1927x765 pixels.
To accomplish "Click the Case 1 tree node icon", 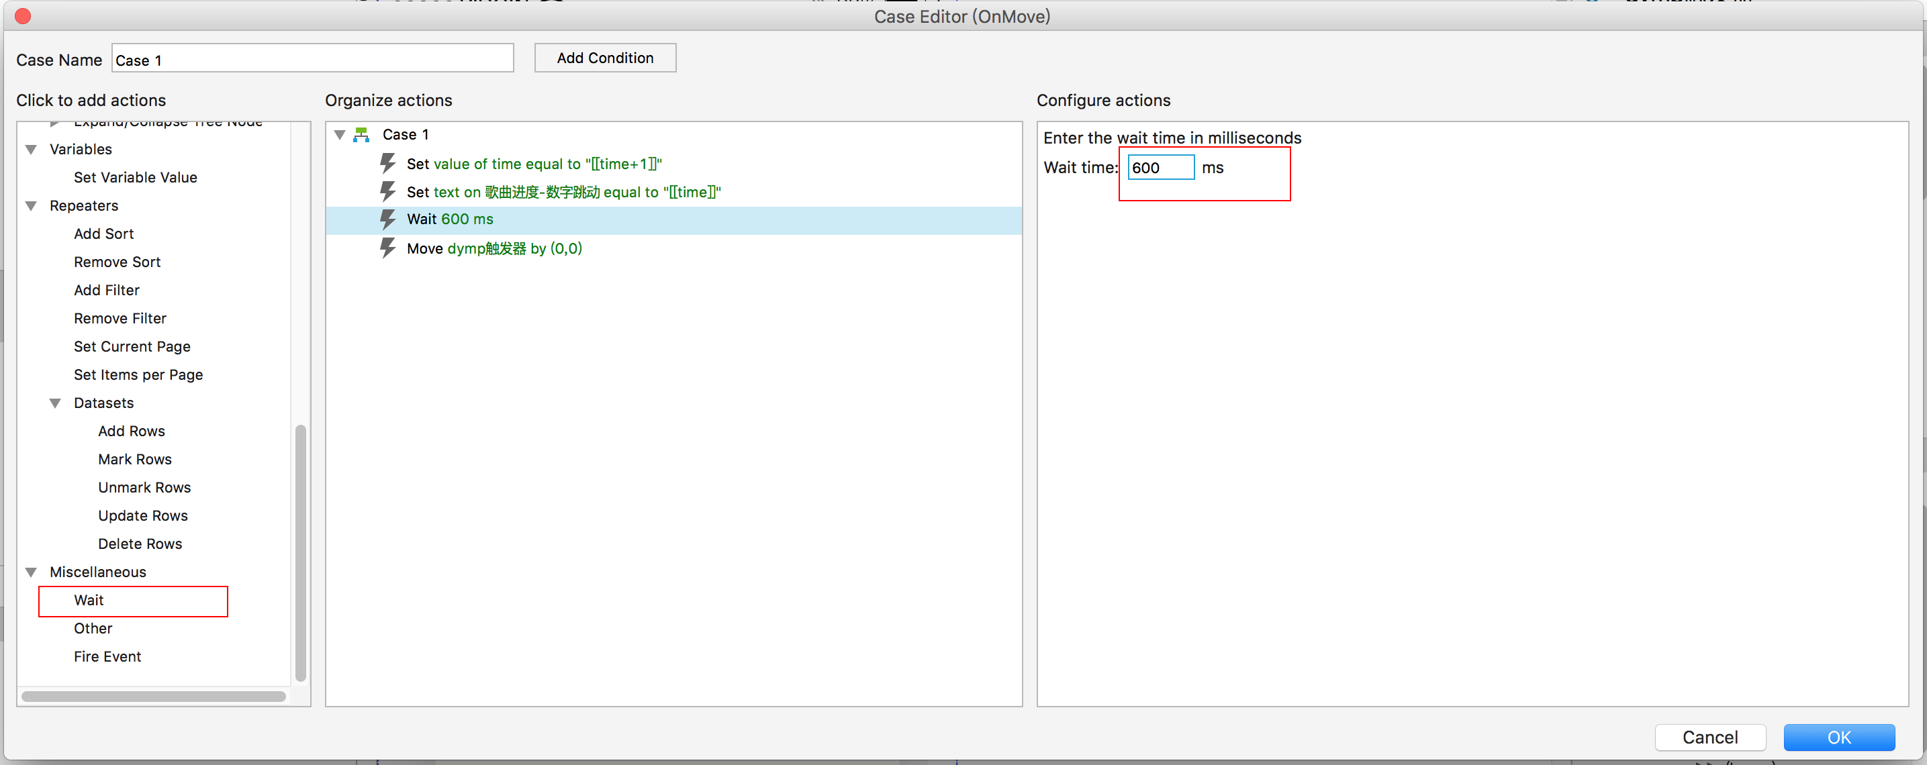I will pyautogui.click(x=361, y=135).
